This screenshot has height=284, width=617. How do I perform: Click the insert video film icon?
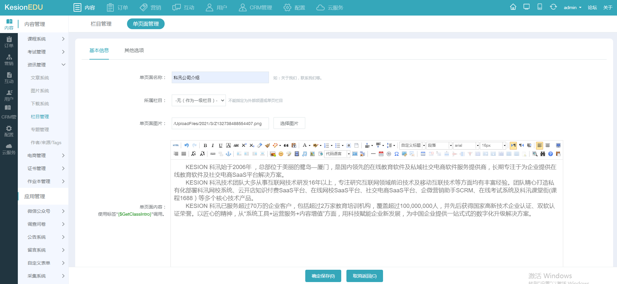point(297,154)
